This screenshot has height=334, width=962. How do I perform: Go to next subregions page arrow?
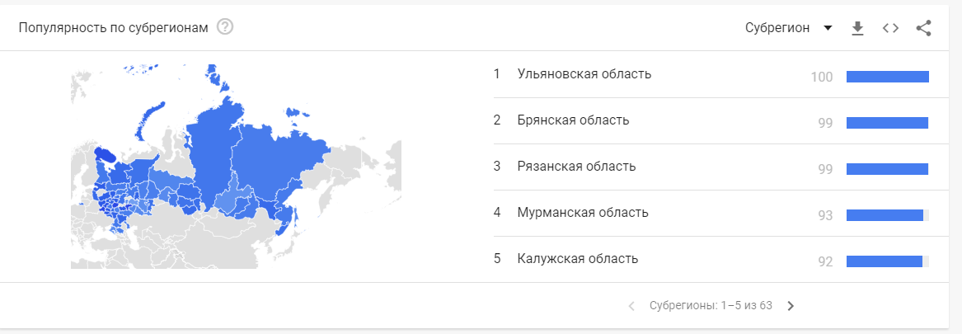(x=791, y=305)
